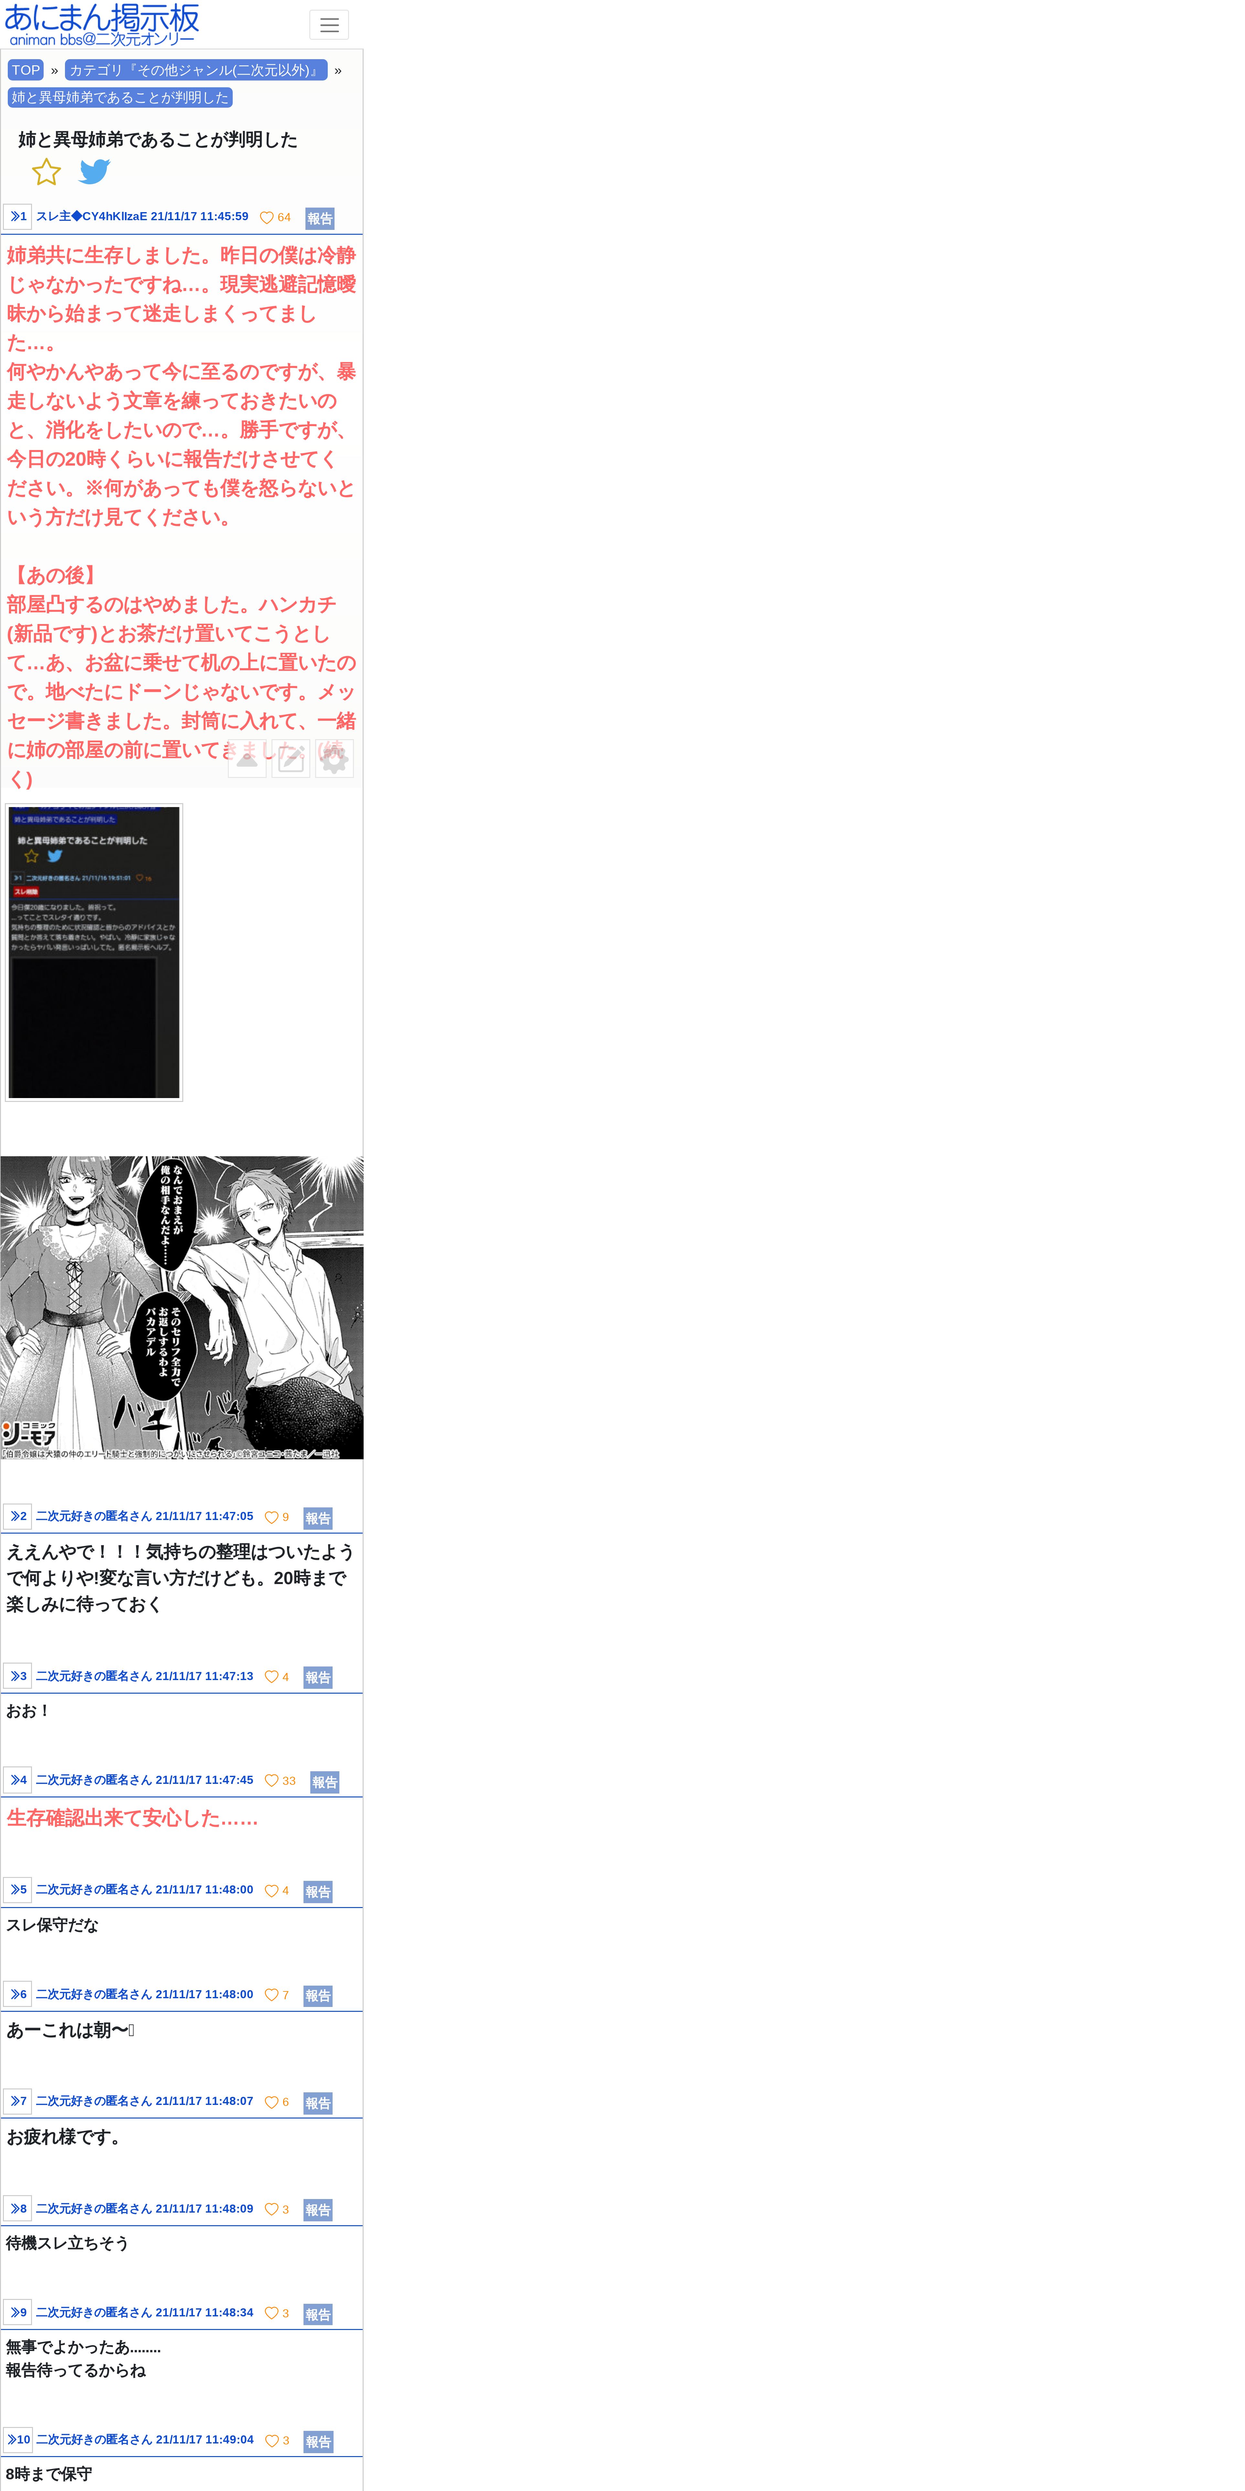This screenshot has height=2491, width=1245.
Task: Click the manga advertisement banner image
Action: coord(182,1307)
